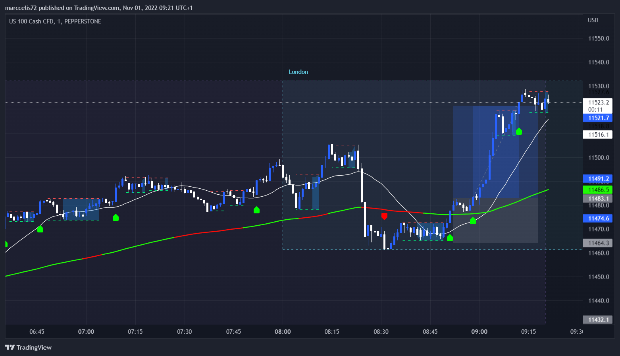
Task: Click the green shield at the start of the 09:00 rally
Action: point(473,221)
